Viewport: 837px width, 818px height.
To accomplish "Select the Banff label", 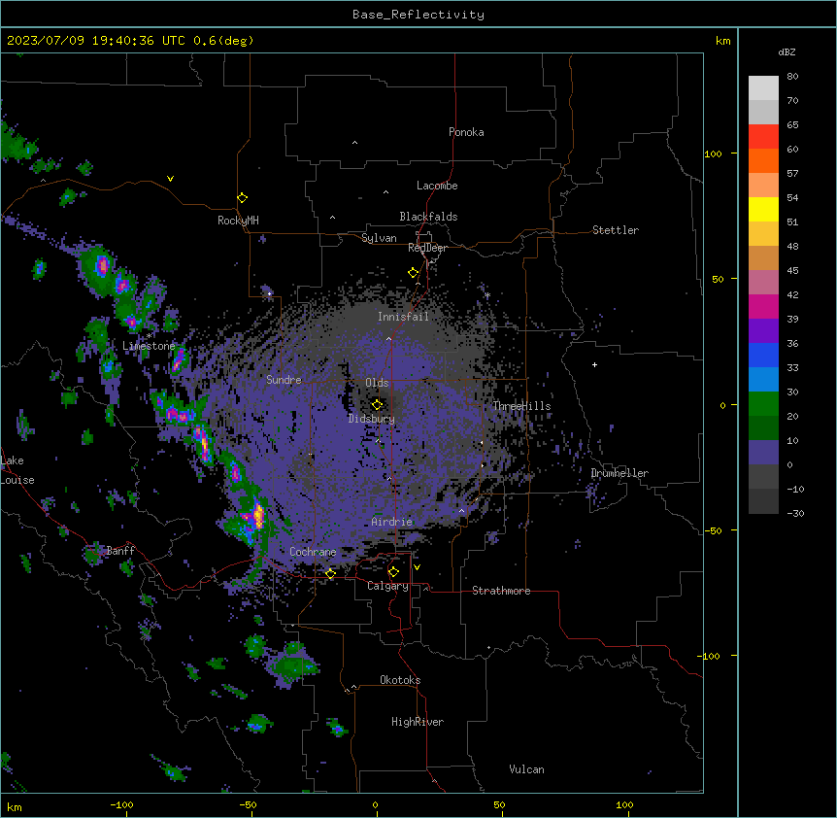I will (120, 551).
